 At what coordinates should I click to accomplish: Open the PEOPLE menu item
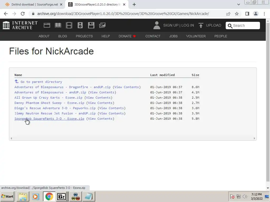pyautogui.click(x=221, y=36)
